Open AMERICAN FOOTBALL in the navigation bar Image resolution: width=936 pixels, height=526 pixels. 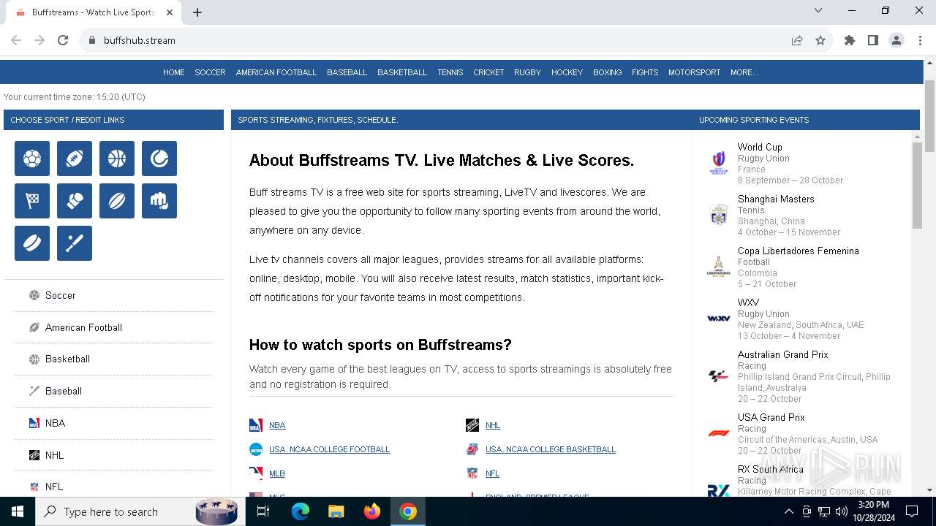(x=276, y=72)
